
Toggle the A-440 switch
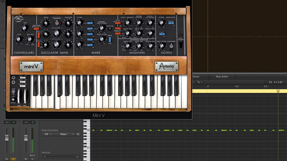pos(162,34)
